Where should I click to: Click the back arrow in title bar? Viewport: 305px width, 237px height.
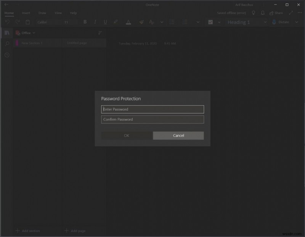point(6,5)
